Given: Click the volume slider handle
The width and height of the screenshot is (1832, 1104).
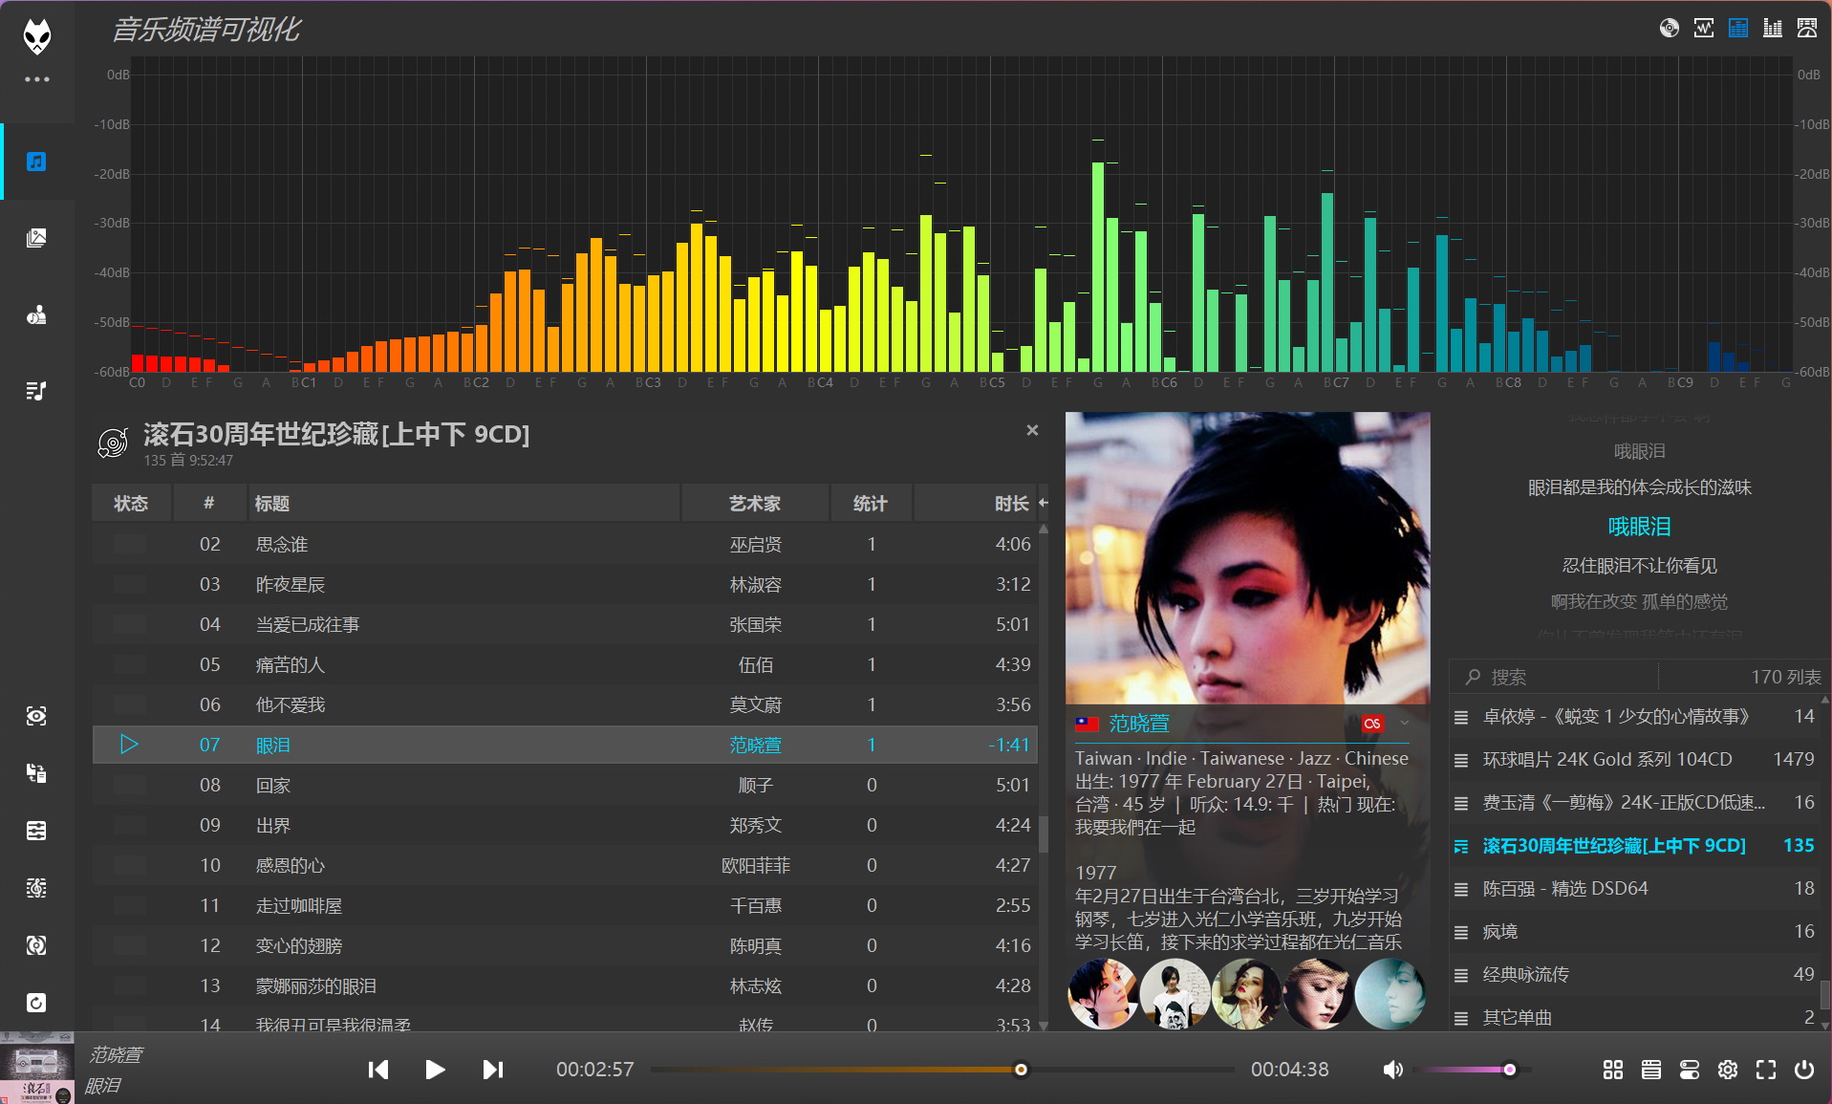Looking at the screenshot, I should pos(1509,1070).
